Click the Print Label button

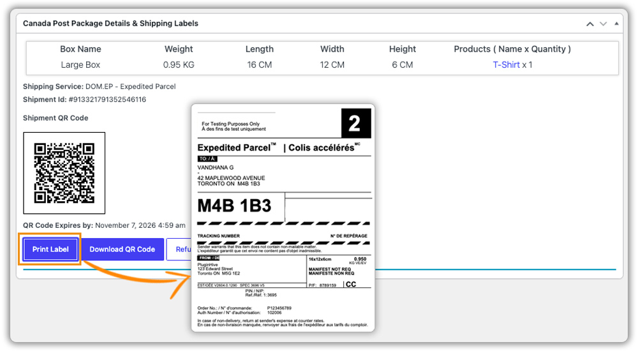(x=50, y=249)
